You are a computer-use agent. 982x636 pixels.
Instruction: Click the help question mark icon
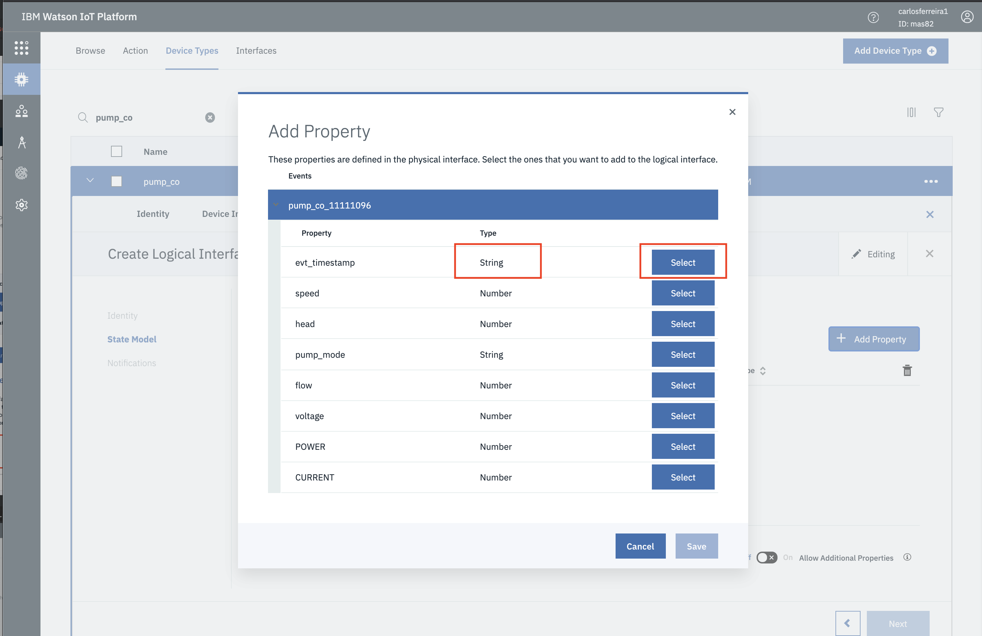pyautogui.click(x=873, y=17)
